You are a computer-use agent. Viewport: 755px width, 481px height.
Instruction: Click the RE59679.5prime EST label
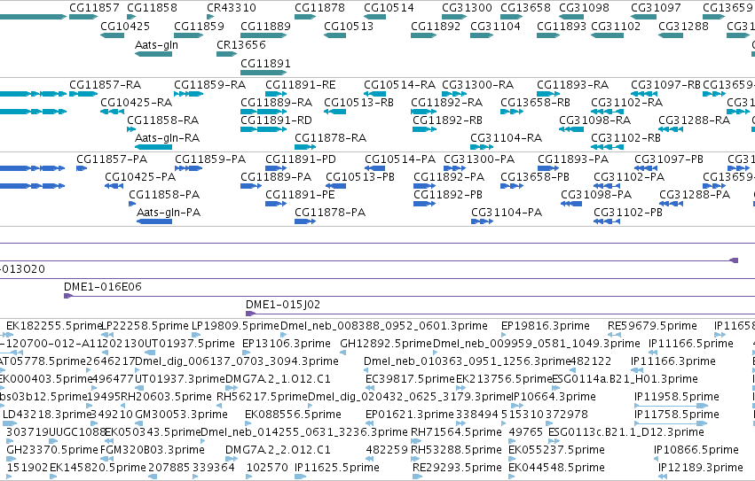(x=652, y=326)
